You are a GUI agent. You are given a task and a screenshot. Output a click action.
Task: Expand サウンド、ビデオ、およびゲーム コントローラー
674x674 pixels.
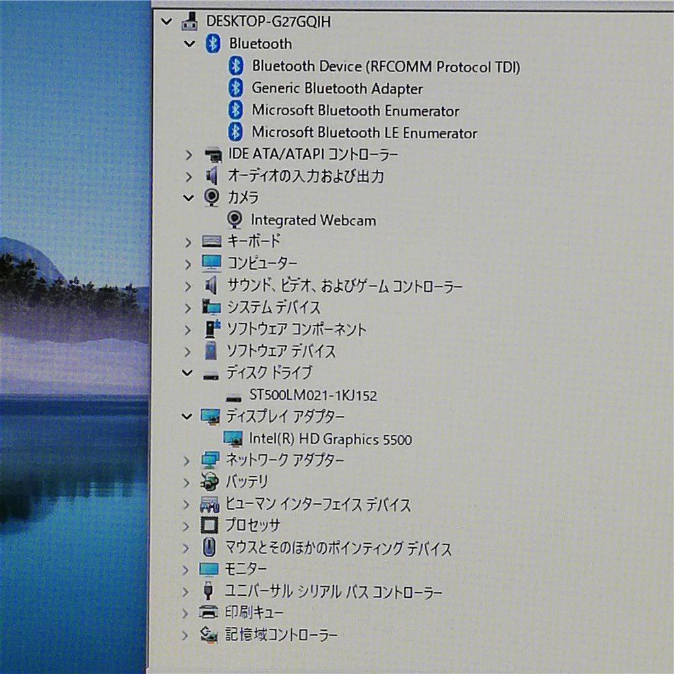click(188, 286)
